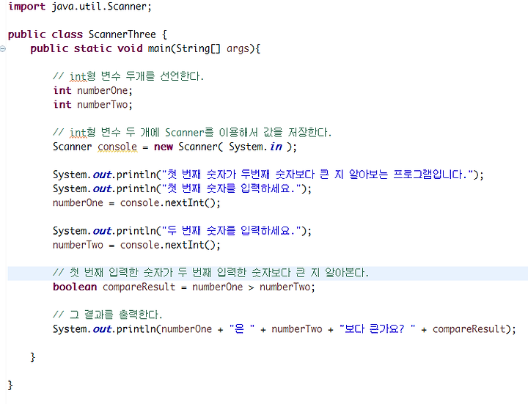Viewport: 528px width, 404px height.
Task: Click 'compareResult' at the end of last println
Action: pyautogui.click(x=469, y=329)
